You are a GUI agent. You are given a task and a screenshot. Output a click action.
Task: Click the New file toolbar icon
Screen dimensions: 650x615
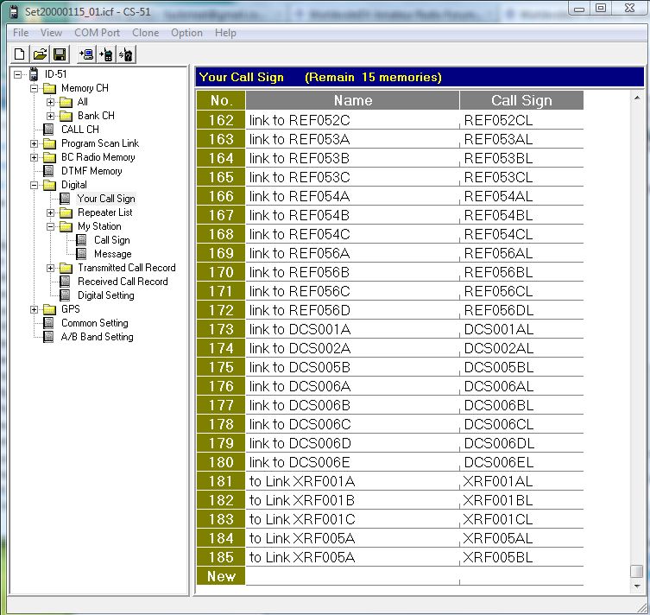click(21, 54)
